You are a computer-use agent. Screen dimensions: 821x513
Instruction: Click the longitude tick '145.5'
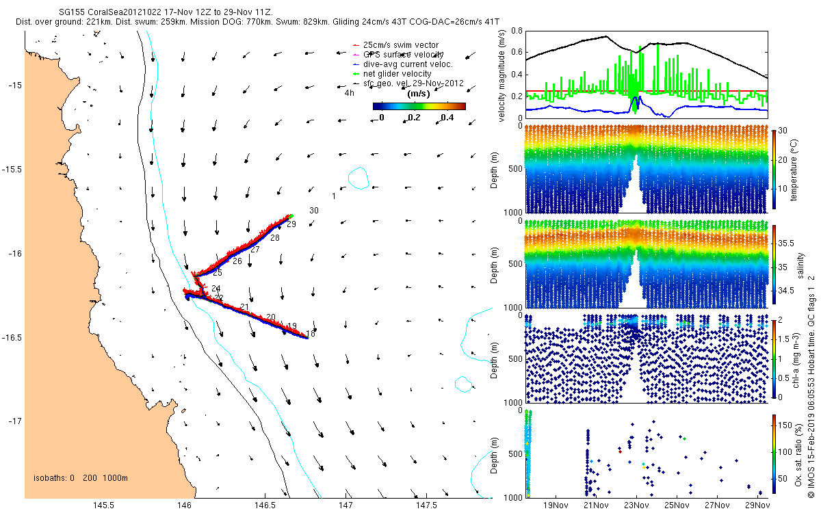click(103, 505)
